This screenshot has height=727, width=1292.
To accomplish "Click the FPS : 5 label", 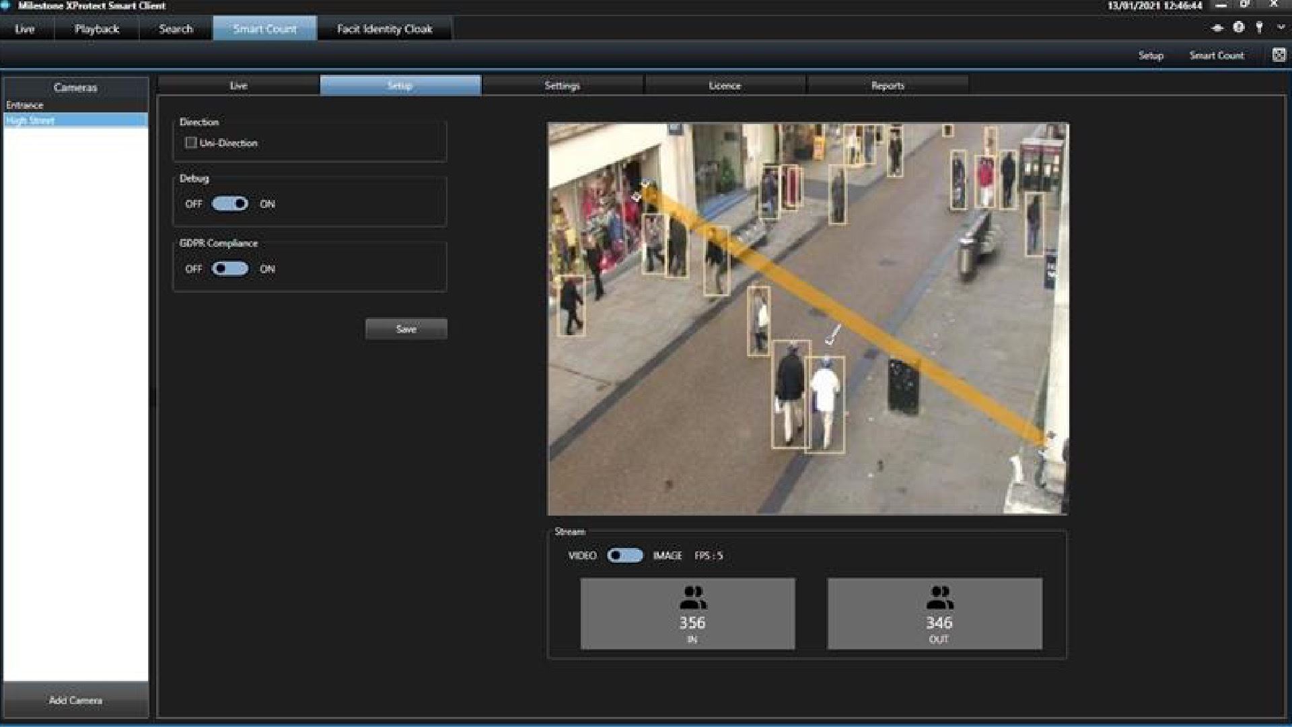I will coord(709,555).
